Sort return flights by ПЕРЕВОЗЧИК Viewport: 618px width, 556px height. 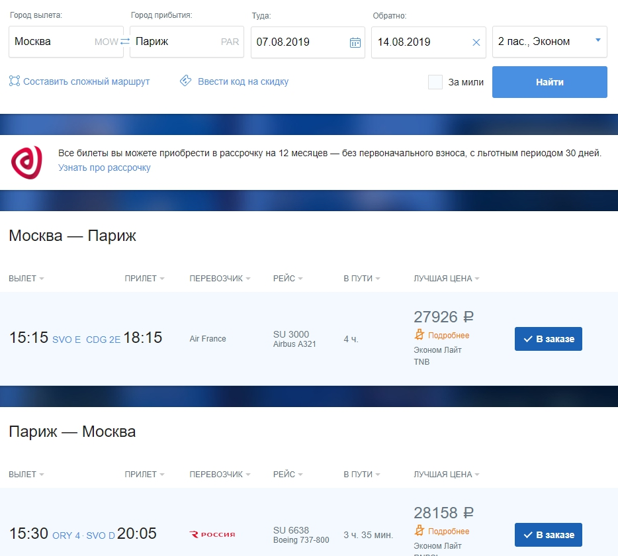[x=220, y=475]
